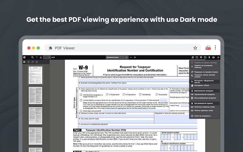Check the C Corporation box
This screenshot has height=152, width=243.
click(107, 94)
